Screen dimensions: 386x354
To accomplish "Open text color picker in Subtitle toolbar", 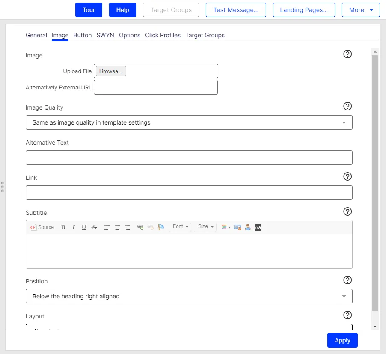I will [226, 227].
